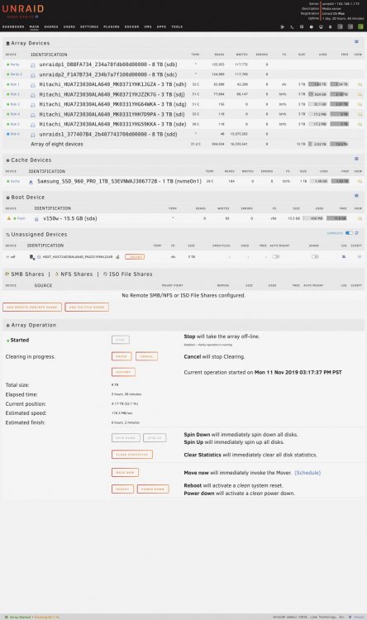
Task: Click Add ISO File Share button
Action: click(87, 308)
